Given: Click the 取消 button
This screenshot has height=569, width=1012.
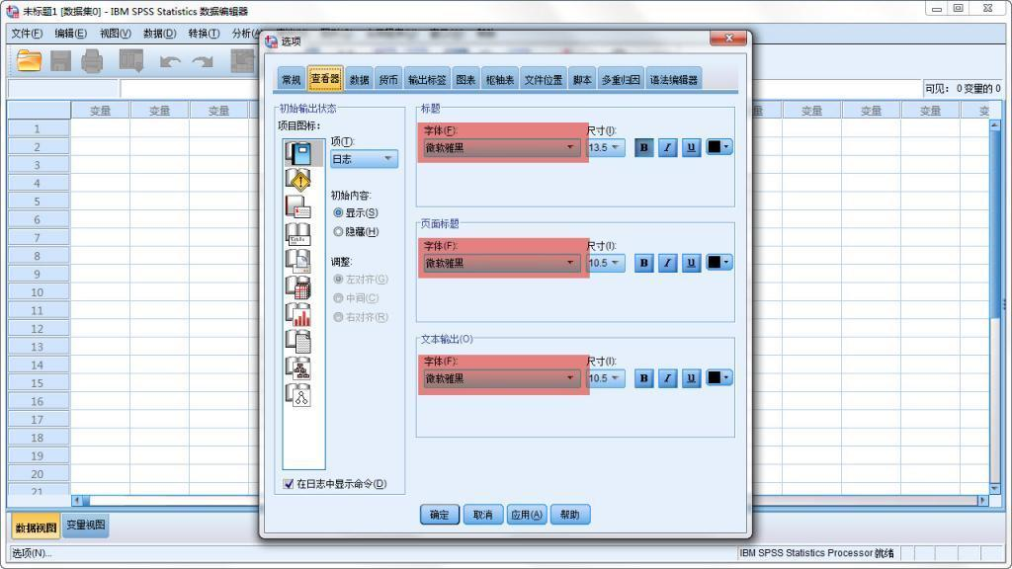Looking at the screenshot, I should click(482, 515).
